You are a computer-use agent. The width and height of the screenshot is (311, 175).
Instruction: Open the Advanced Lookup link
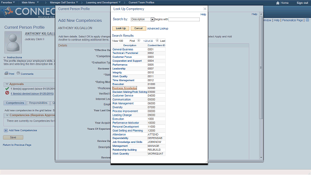pos(157,29)
